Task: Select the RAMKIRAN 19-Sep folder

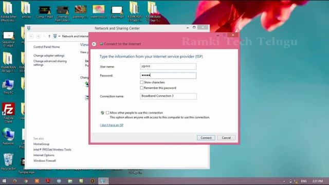Action: tap(135, 11)
